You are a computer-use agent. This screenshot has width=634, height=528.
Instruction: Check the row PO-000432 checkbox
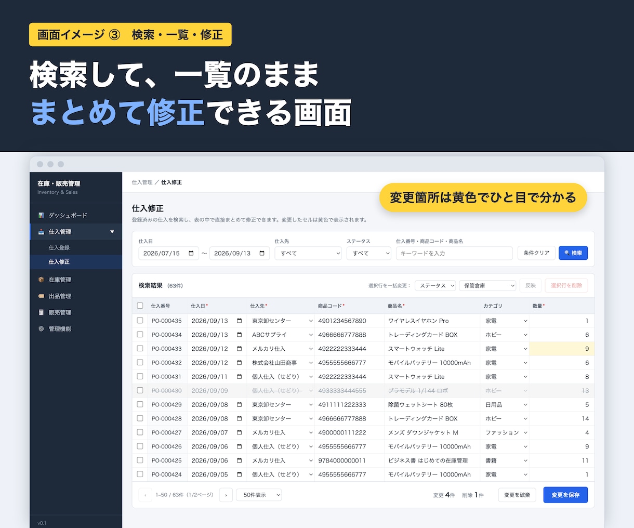tap(140, 363)
